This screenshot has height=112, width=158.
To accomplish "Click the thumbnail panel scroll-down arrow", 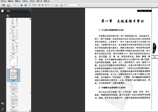I will [30, 111].
